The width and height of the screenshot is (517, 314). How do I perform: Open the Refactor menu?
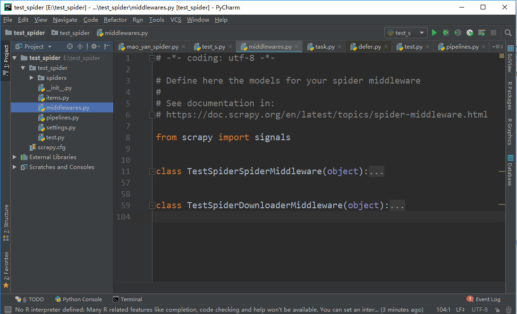pyautogui.click(x=115, y=20)
